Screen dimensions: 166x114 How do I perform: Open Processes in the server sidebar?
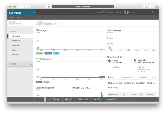[16, 41]
